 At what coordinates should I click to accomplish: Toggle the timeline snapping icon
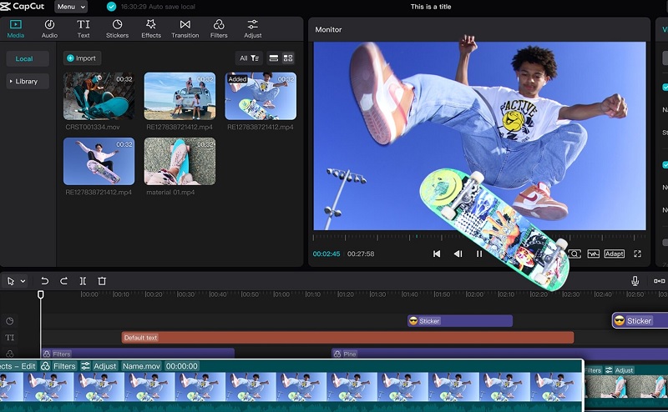pos(660,281)
